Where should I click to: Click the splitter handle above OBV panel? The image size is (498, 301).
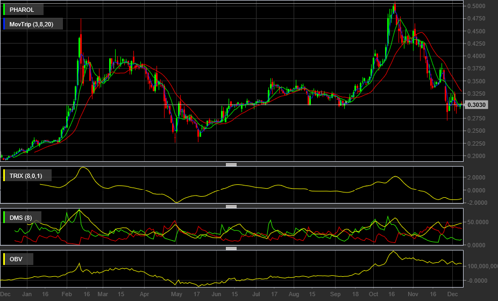[231, 249]
